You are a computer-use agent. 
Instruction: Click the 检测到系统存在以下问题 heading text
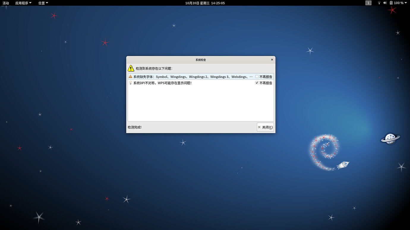[154, 68]
